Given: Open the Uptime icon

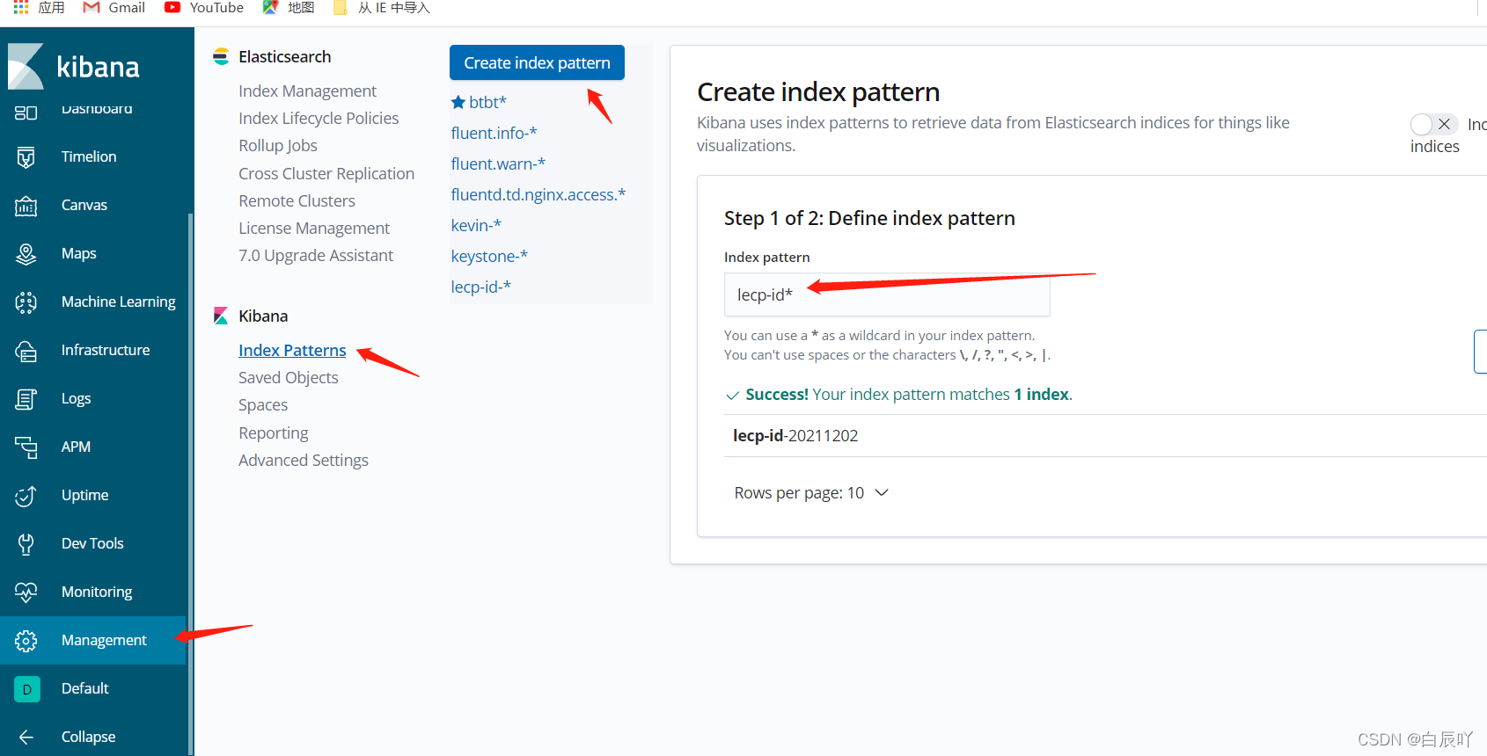Looking at the screenshot, I should coord(26,496).
